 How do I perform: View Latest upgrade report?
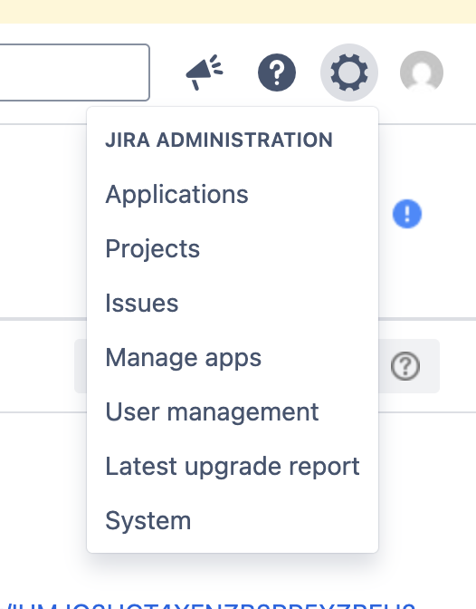click(x=233, y=466)
